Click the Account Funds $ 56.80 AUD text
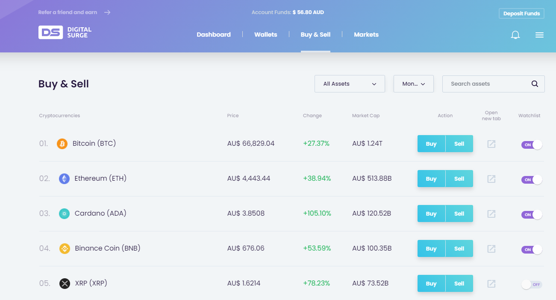This screenshot has height=300, width=556. 288,12
